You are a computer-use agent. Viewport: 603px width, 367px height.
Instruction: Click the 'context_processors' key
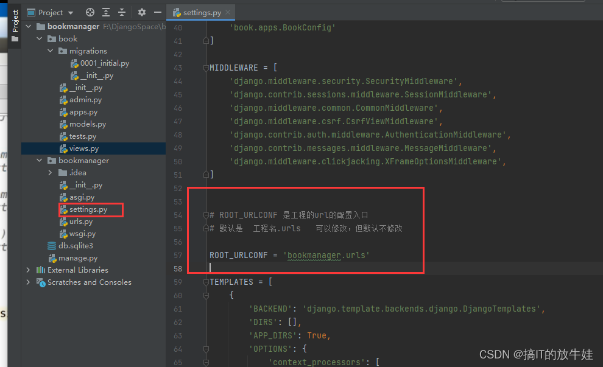tap(317, 362)
